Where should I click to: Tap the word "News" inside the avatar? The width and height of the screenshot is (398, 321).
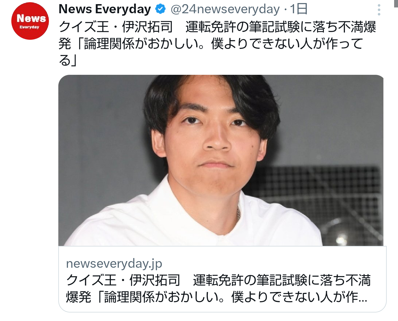pyautogui.click(x=31, y=18)
